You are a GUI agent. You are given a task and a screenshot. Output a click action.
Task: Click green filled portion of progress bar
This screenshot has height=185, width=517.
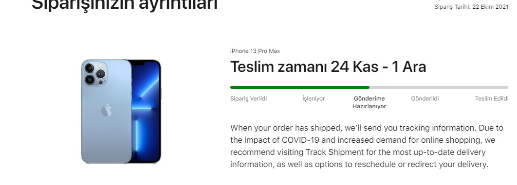pyautogui.click(x=300, y=87)
